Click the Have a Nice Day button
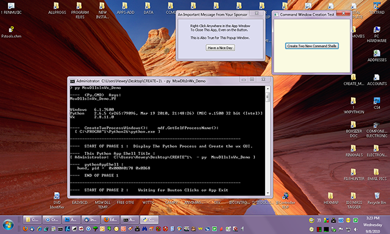Image resolution: width=390 pixels, height=234 pixels. click(x=220, y=48)
